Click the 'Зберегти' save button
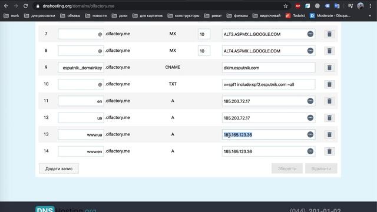This screenshot has height=212, width=377. coord(287,168)
